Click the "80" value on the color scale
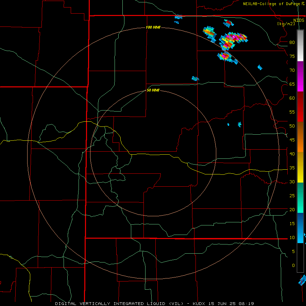 click(x=292, y=42)
